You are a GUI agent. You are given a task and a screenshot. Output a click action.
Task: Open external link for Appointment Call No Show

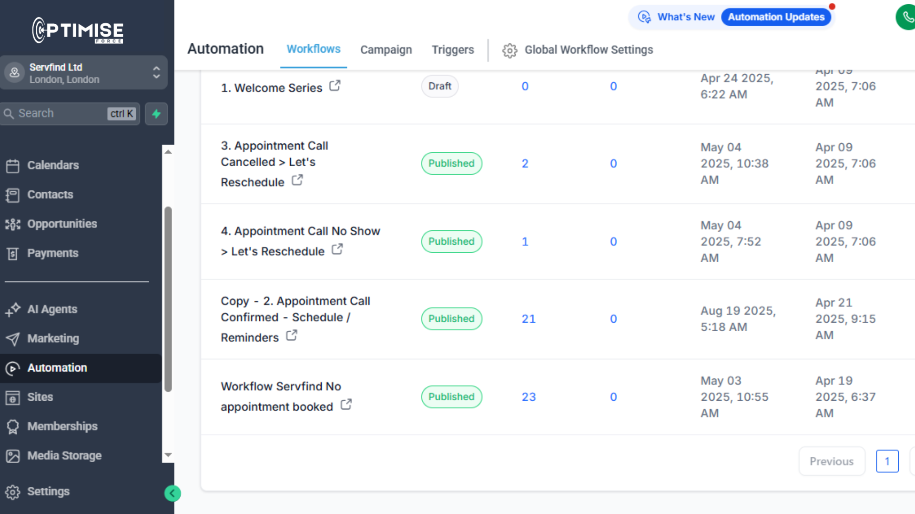click(x=337, y=249)
